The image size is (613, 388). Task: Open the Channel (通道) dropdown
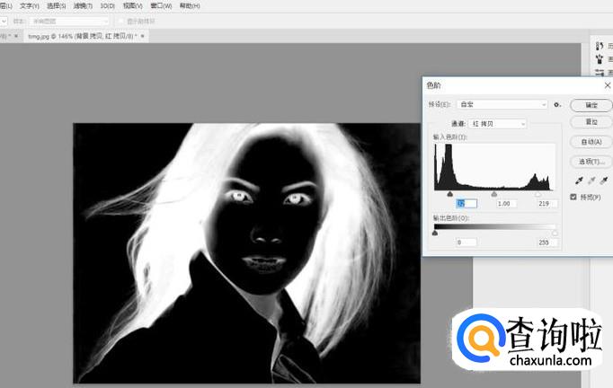(495, 123)
